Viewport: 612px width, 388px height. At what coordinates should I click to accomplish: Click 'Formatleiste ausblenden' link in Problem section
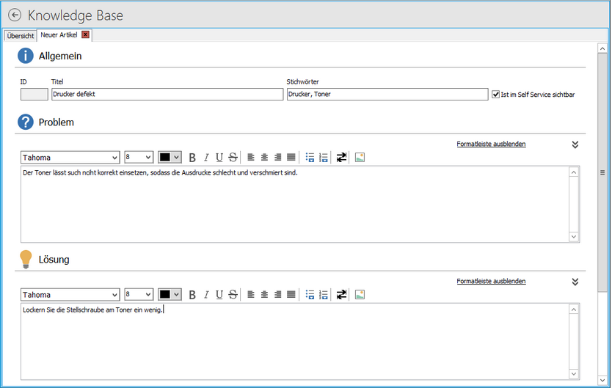tap(491, 144)
